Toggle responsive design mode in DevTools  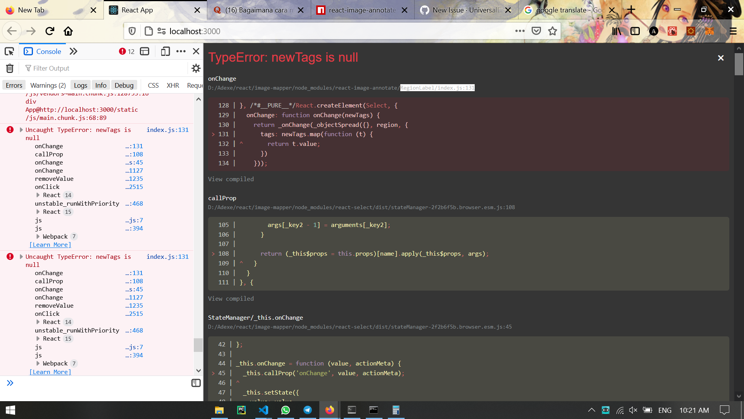coord(165,51)
